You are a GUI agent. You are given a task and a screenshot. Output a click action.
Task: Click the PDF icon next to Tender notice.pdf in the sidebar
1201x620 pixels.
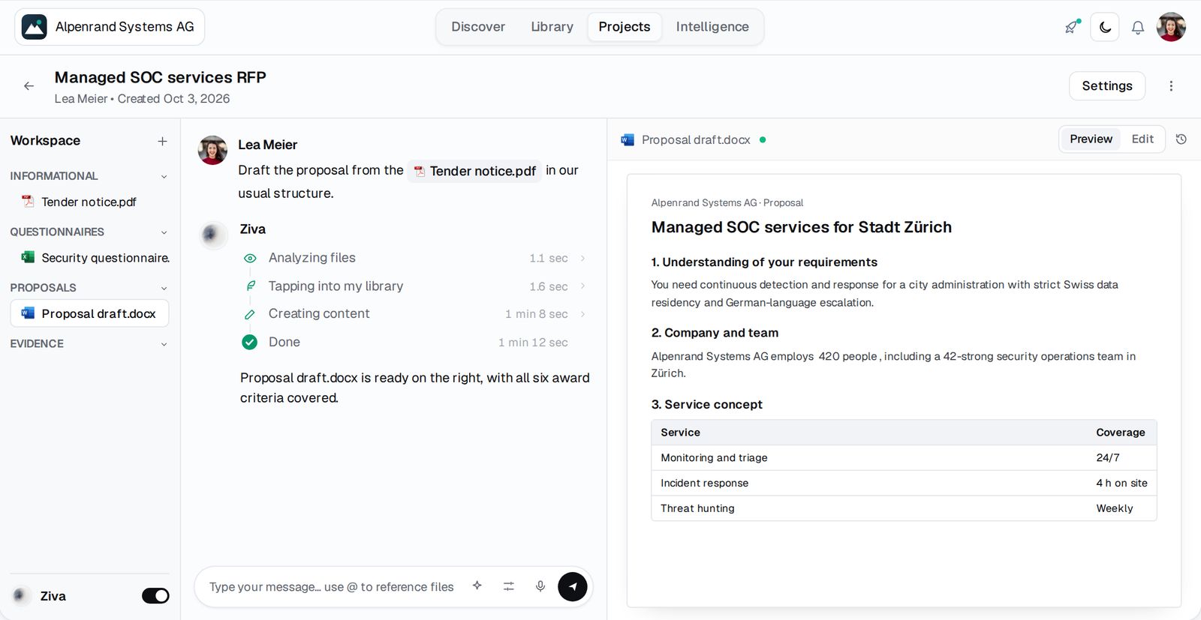29,202
